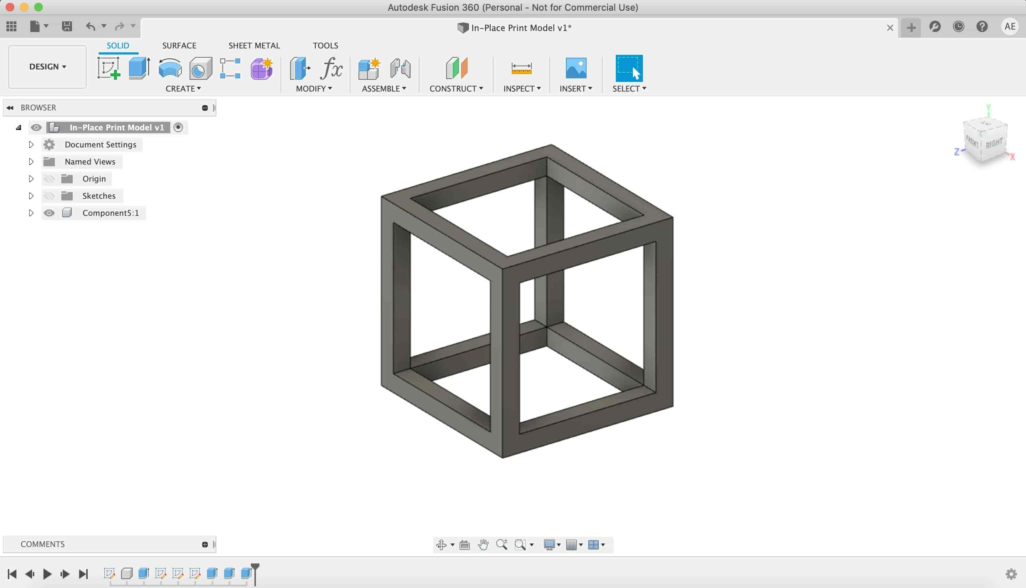Show the Sketches folder

(49, 196)
